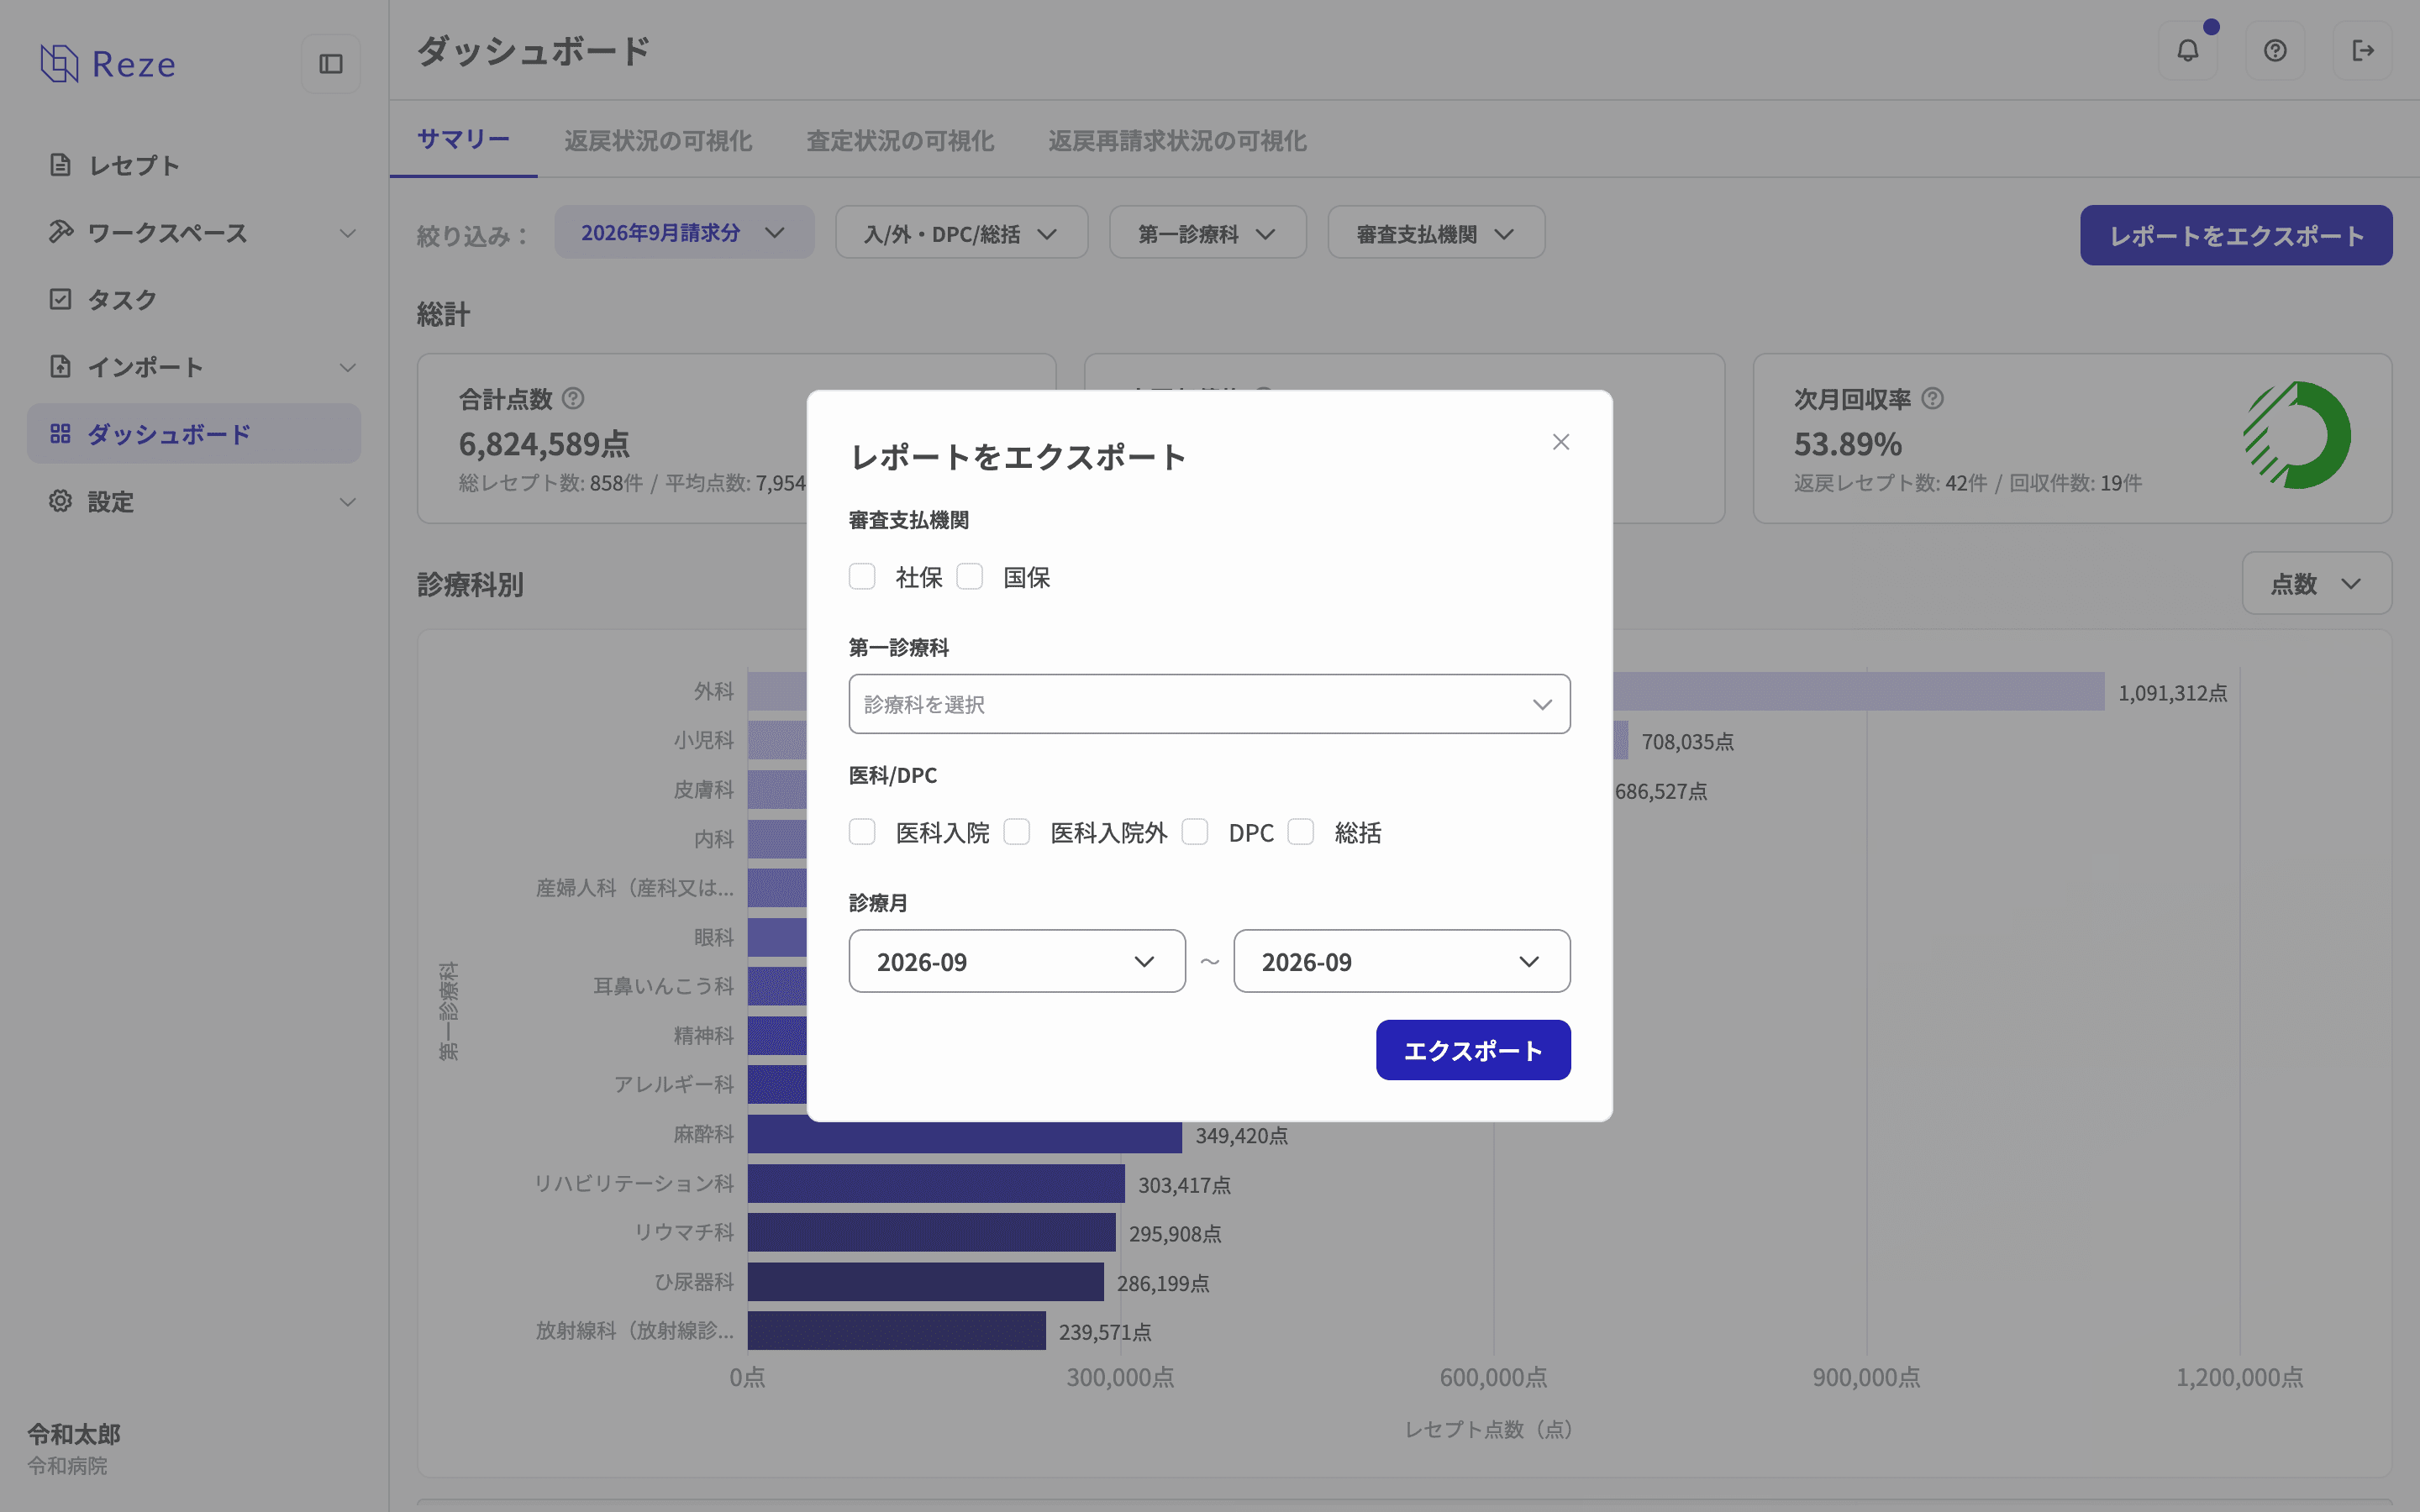
Task: Open the 2026年9月請求分 filter dropdown
Action: point(684,233)
